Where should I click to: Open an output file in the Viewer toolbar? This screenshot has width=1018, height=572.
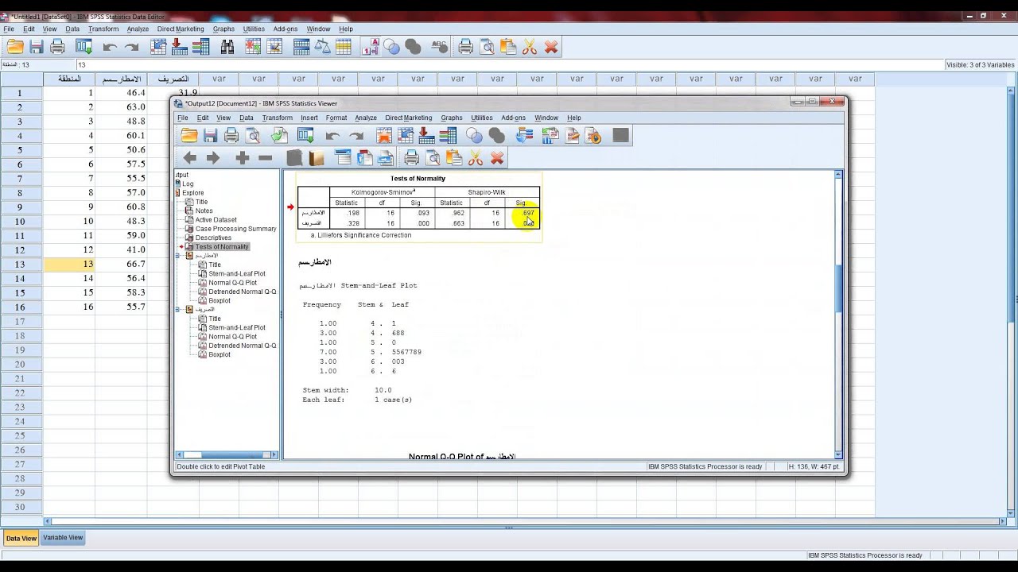tap(188, 136)
